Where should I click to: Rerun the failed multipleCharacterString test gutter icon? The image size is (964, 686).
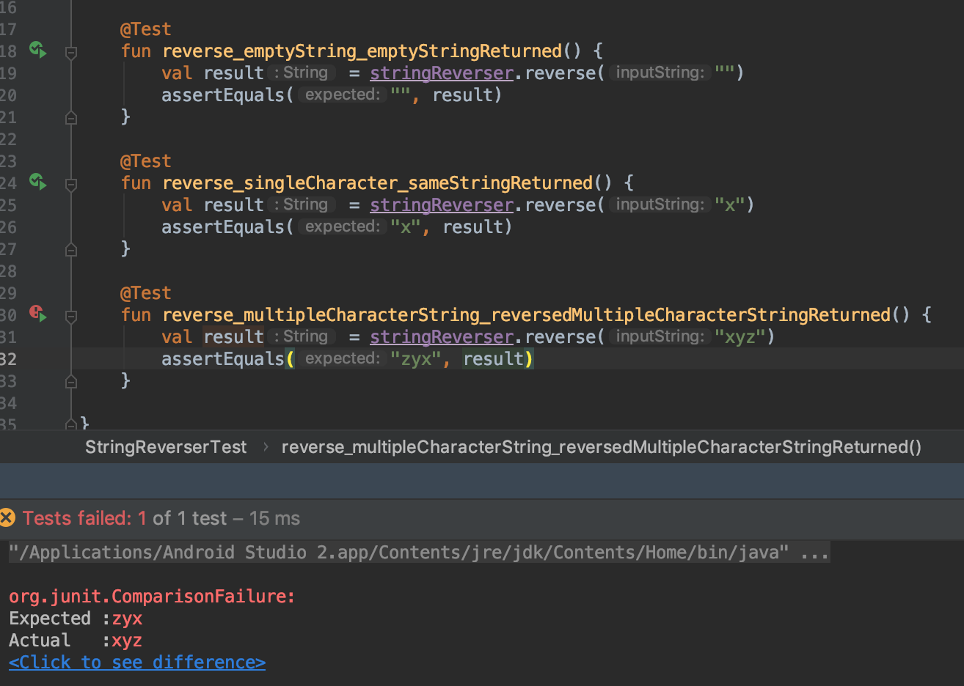pos(37,314)
